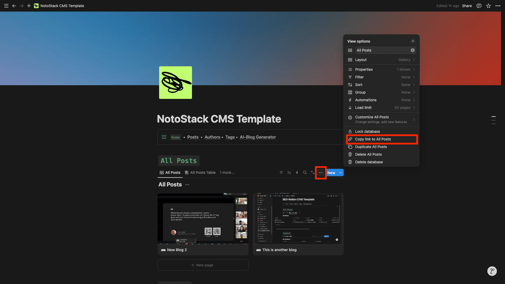Open Load limit setting showing 50 pages
505x284 pixels.
(x=381, y=108)
